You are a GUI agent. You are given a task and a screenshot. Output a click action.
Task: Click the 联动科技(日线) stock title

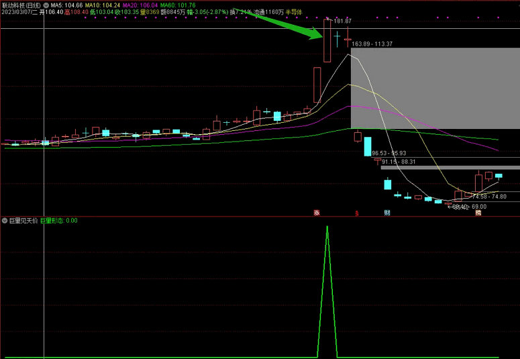[x=22, y=5]
